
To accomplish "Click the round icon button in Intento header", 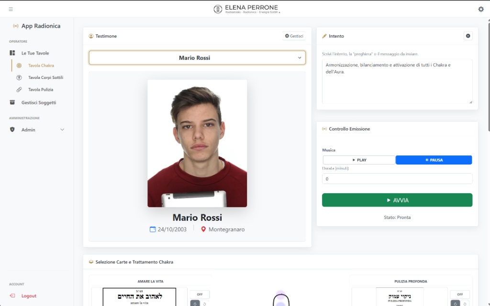I will (468, 36).
